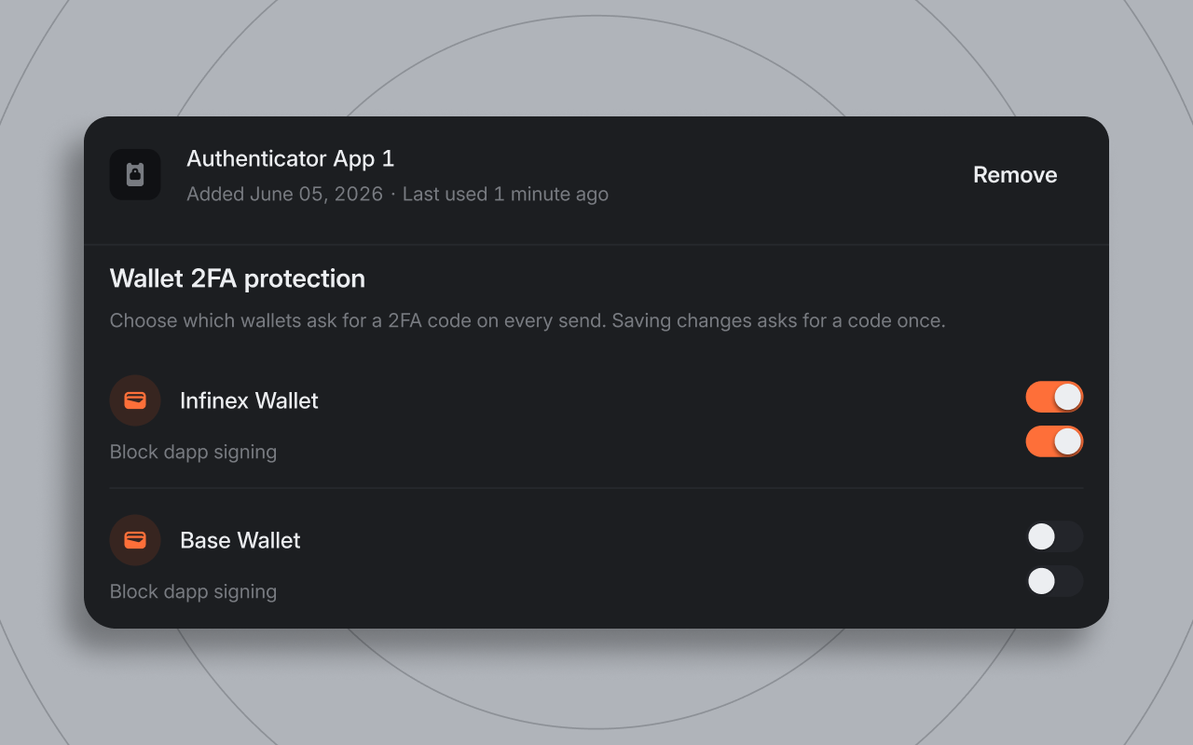
Task: Click the divider line below the Authenticator App row
Action: pos(596,245)
